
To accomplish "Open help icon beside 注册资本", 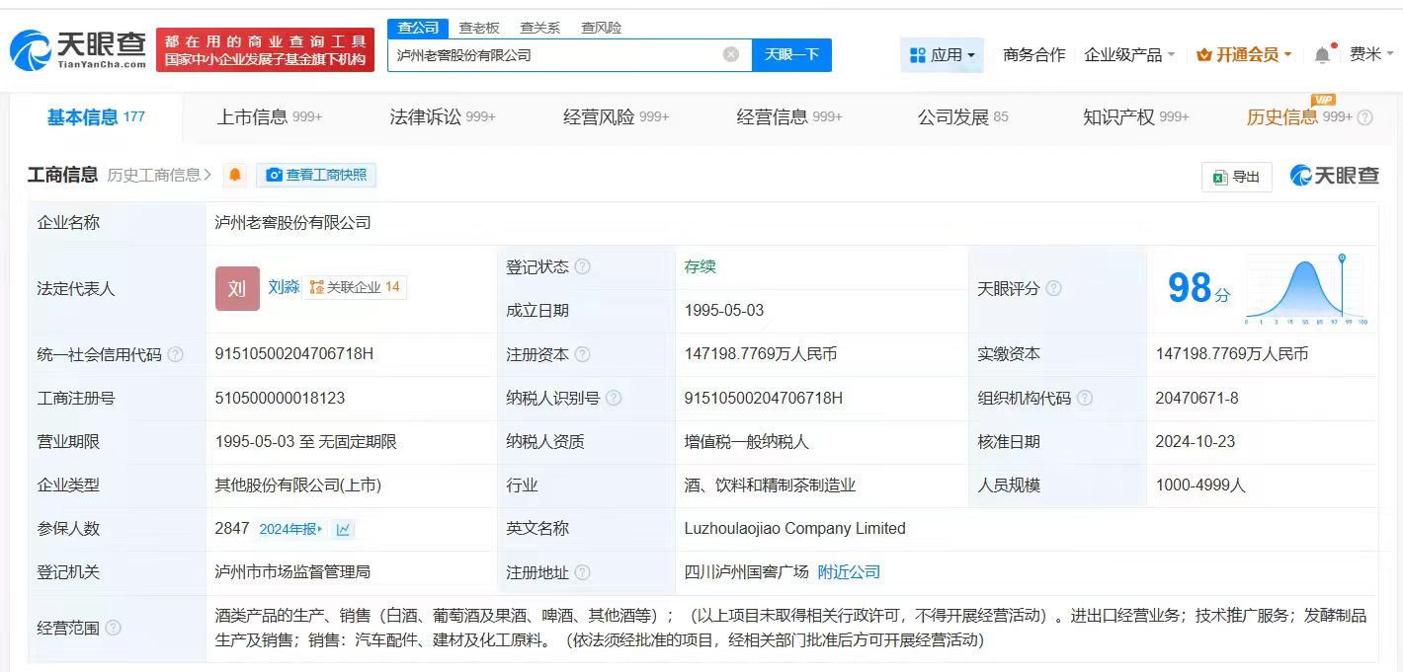I will pos(582,354).
